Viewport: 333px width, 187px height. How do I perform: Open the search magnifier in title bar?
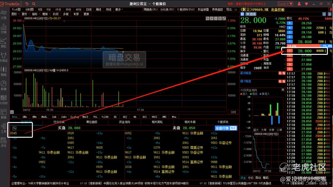[x=34, y=4]
